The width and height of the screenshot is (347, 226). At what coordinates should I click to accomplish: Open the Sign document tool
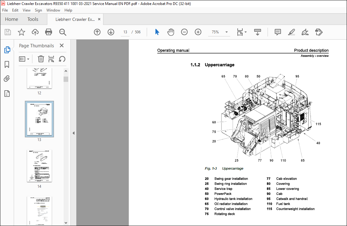click(305, 32)
